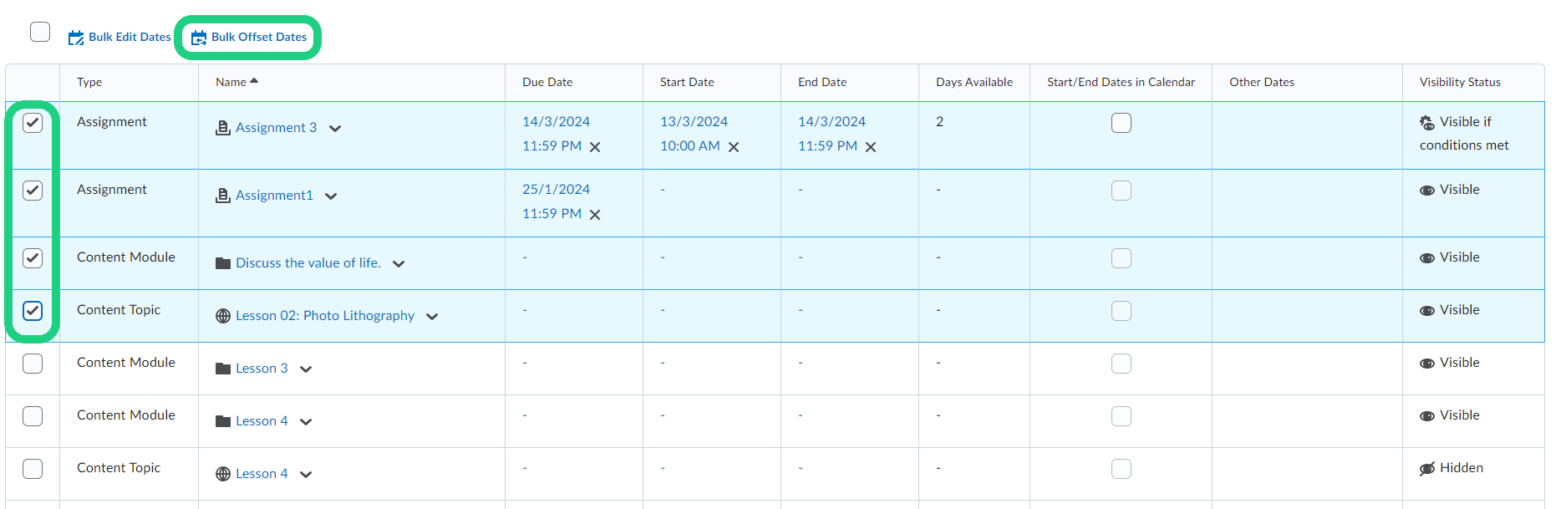Image resolution: width=1561 pixels, height=509 pixels.
Task: Sort by the Name column header
Action: (231, 82)
